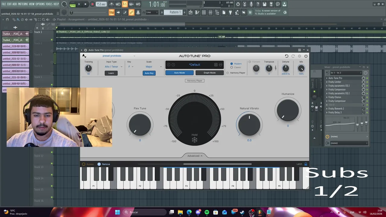This screenshot has width=386, height=217.
Task: Open the OPTIONS menu
Action: (40, 4)
